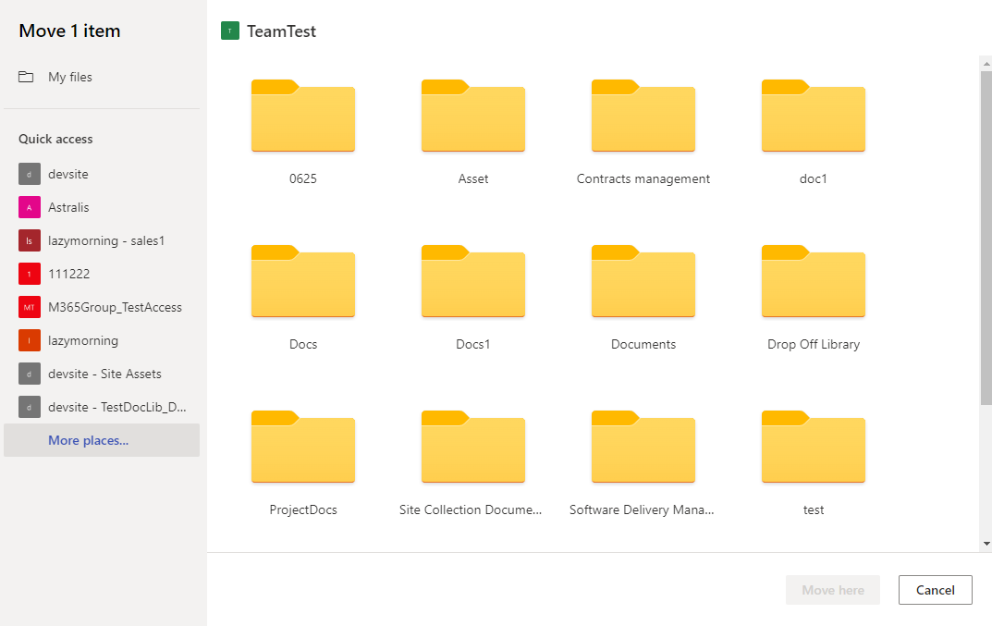Click the green TeamTest site icon

coord(228,31)
